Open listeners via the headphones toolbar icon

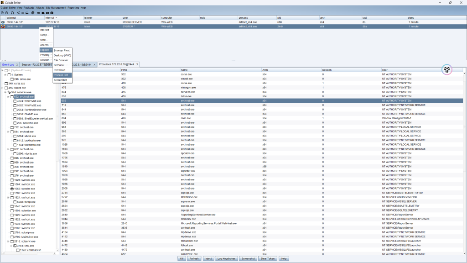(12, 13)
